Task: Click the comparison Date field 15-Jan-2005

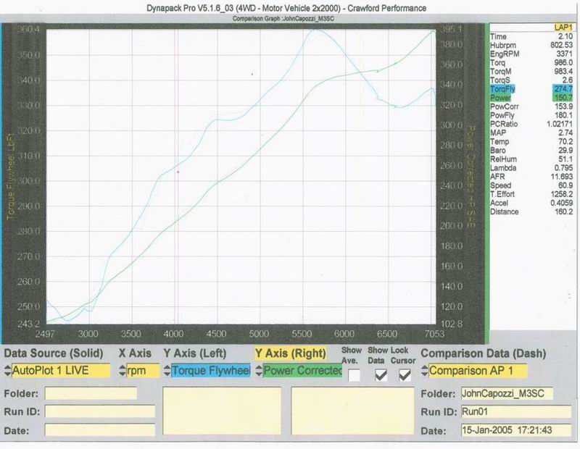Action: tap(516, 430)
